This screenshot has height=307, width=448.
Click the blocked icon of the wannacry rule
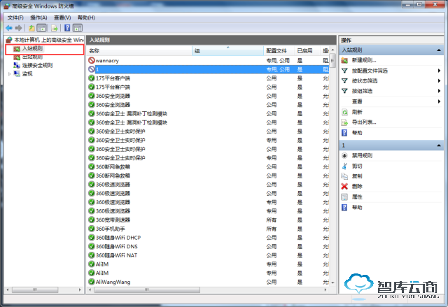[92, 60]
